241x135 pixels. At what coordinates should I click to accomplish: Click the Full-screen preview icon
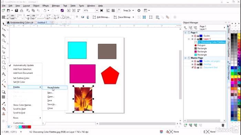coord(102,10)
